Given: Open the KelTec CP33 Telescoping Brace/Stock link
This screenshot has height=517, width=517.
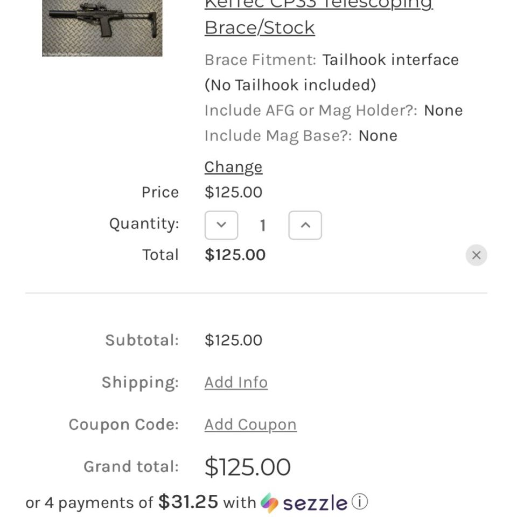Looking at the screenshot, I should click(x=259, y=26).
